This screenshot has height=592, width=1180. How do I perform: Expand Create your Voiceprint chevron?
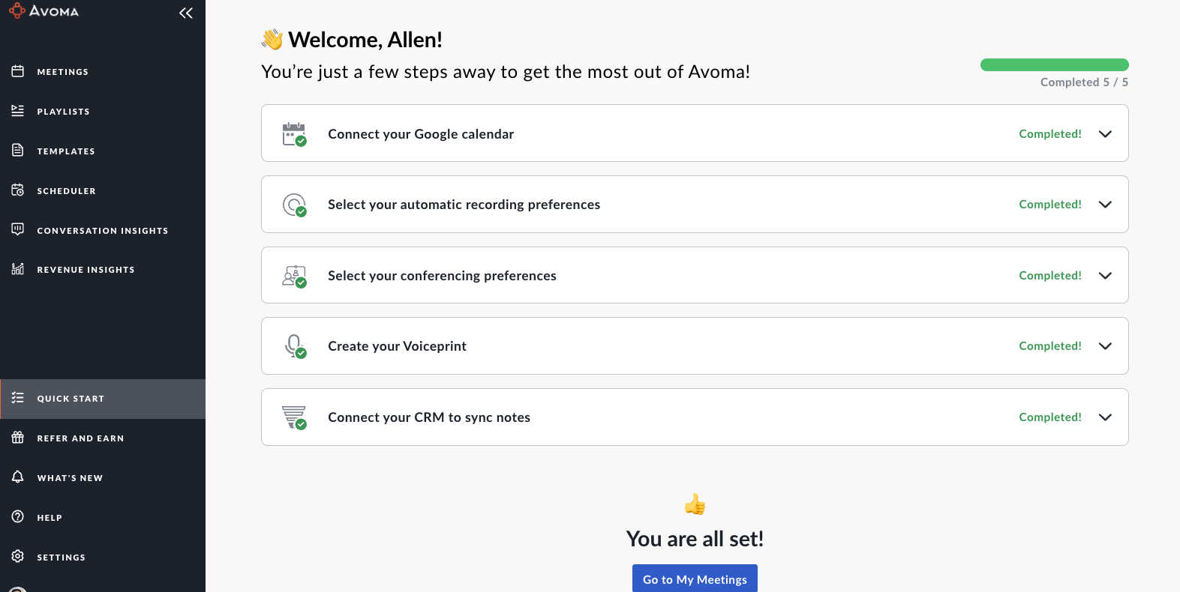click(x=1105, y=346)
